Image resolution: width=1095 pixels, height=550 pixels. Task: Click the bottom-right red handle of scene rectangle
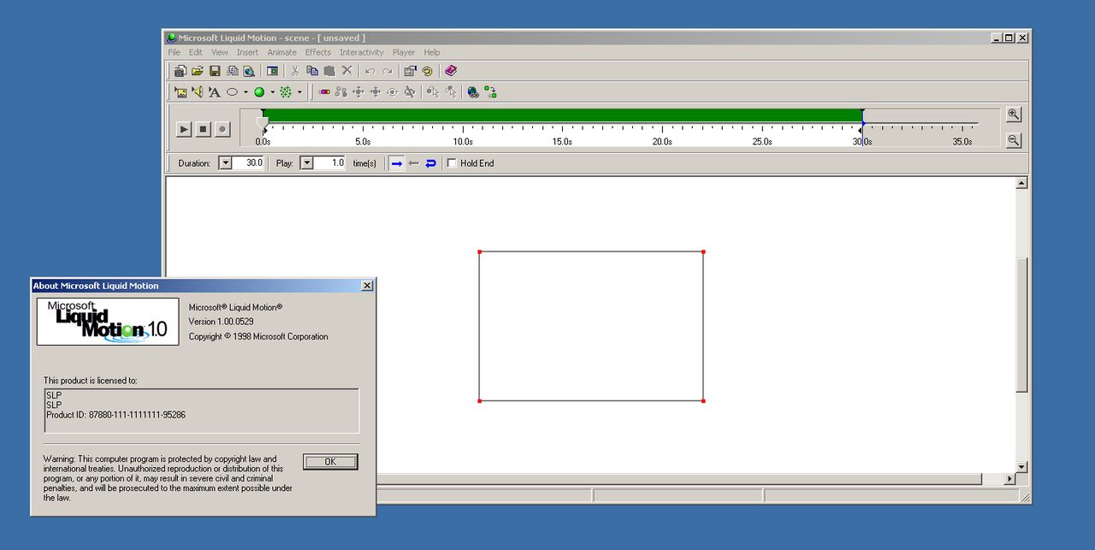[x=703, y=400]
